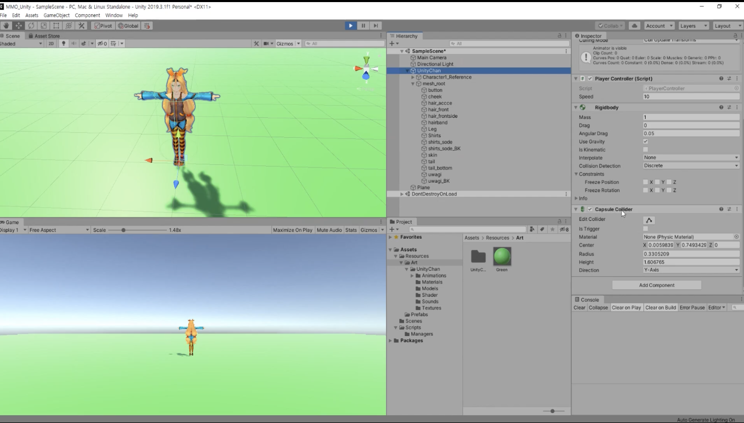Expand Character1_Reference in Hierarchy
744x423 pixels.
[413, 77]
